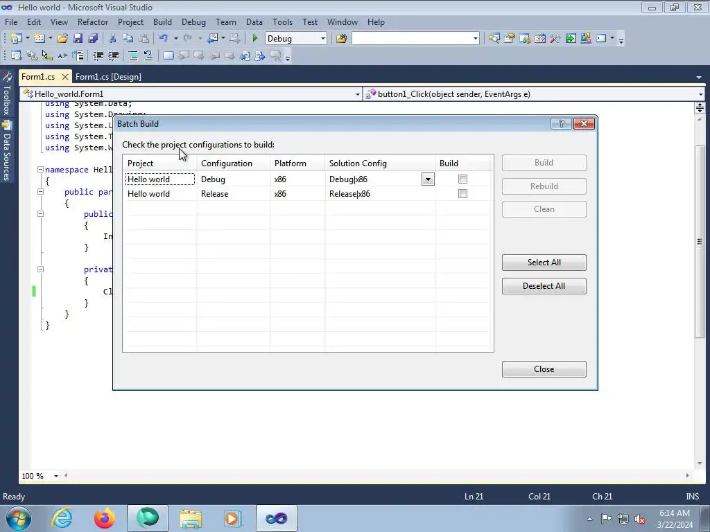Click the Save All icon
This screenshot has height=532, width=710.
(94, 39)
